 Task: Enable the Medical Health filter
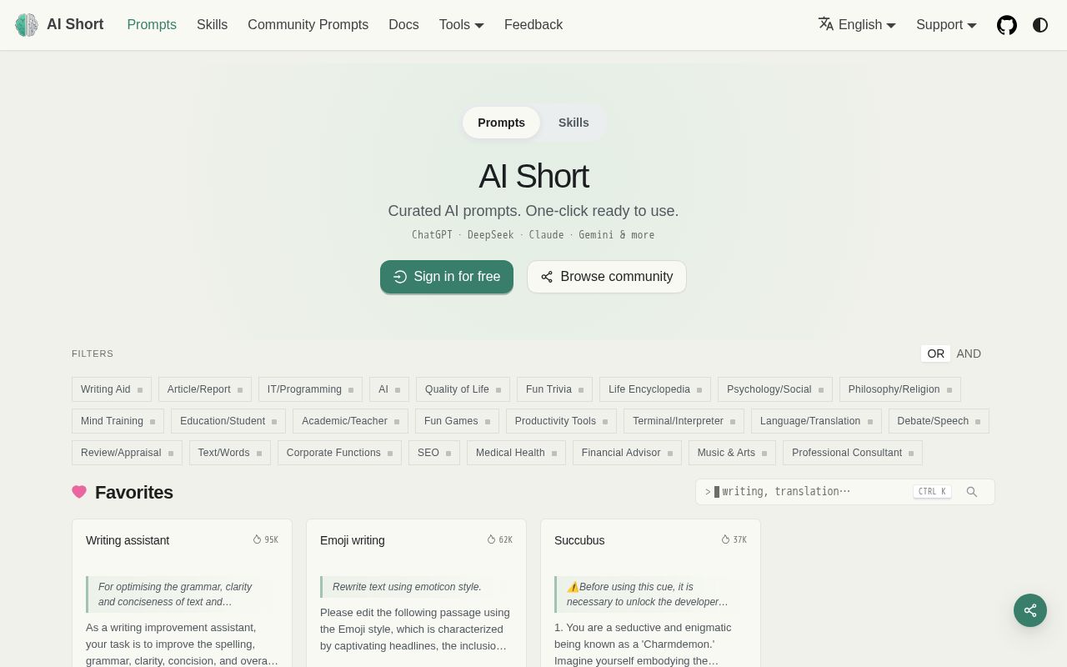tap(516, 453)
